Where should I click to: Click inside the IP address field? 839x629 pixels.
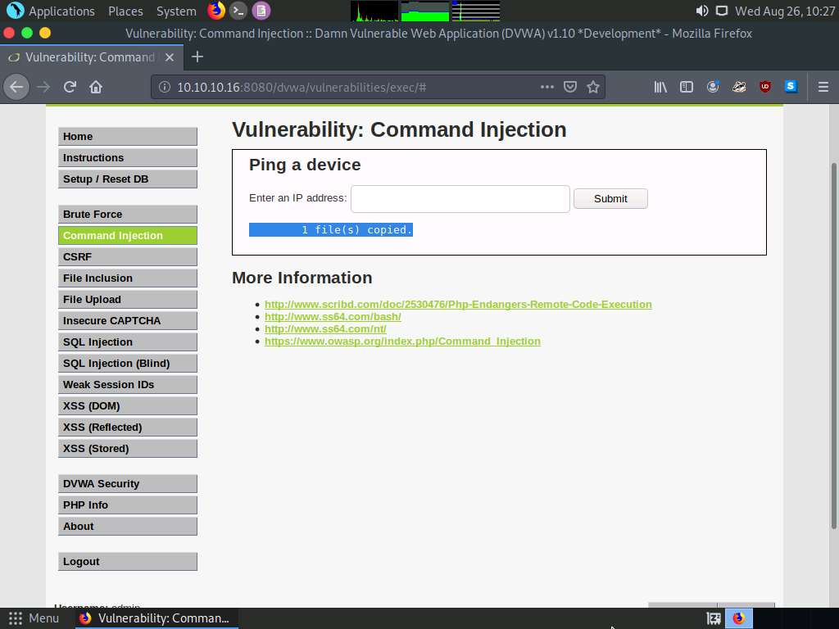coord(459,198)
